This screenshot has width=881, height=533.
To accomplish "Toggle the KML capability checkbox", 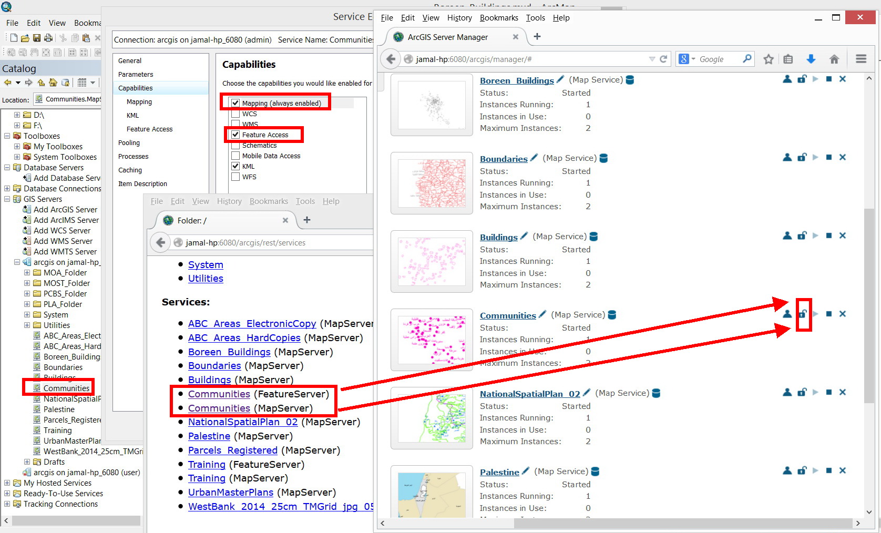I will point(235,166).
